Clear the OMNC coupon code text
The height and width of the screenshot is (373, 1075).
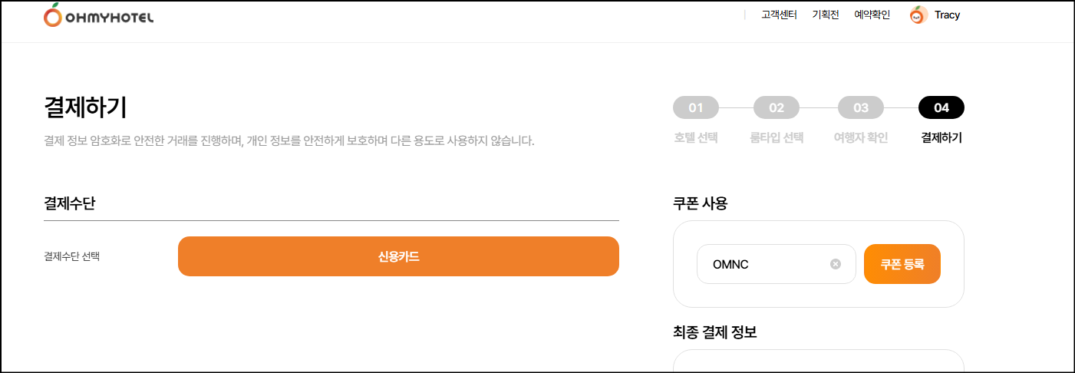click(836, 264)
